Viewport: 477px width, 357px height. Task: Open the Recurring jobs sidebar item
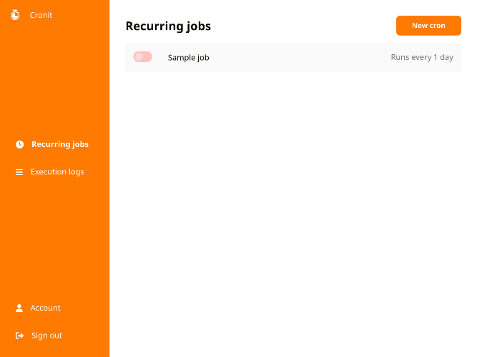60,144
